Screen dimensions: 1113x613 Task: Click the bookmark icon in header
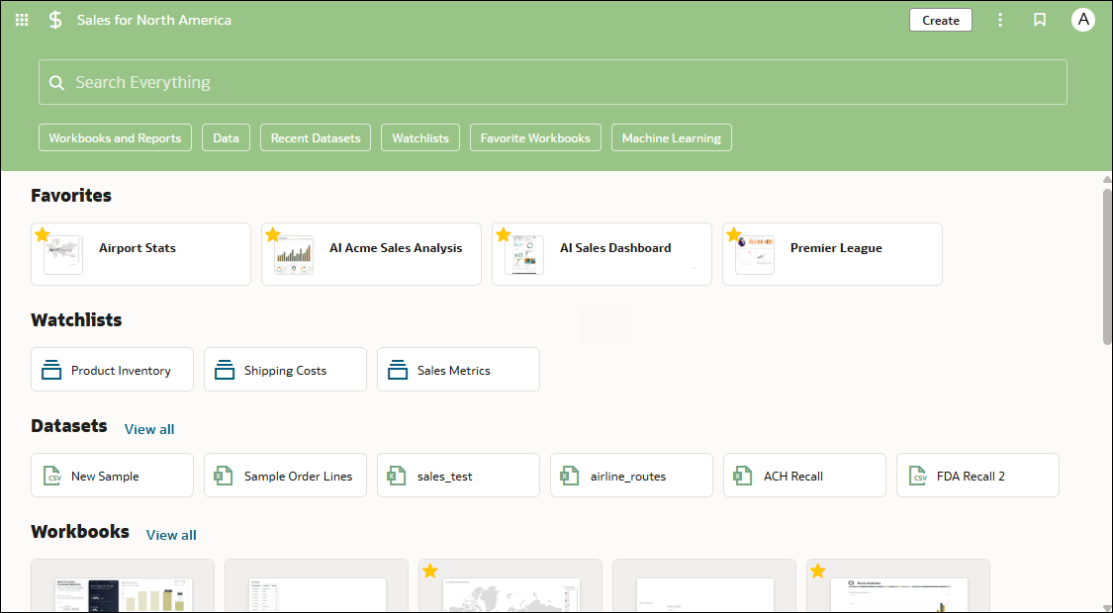pyautogui.click(x=1040, y=20)
